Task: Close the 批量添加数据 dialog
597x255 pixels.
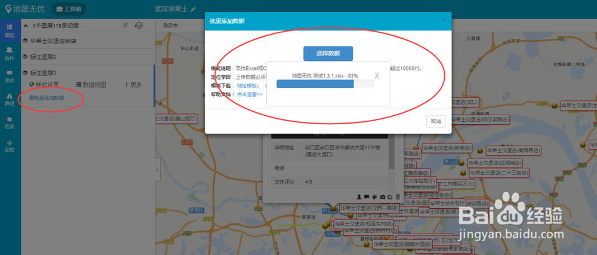Action: coord(444,20)
